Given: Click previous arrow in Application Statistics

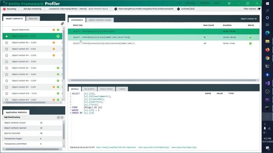Looking at the screenshot, I should [x=58, y=117].
